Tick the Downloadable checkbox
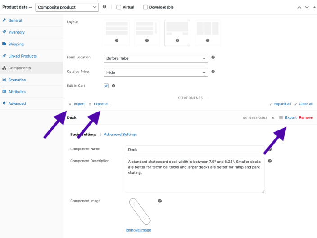Image resolution: width=317 pixels, height=238 pixels. pyautogui.click(x=145, y=7)
